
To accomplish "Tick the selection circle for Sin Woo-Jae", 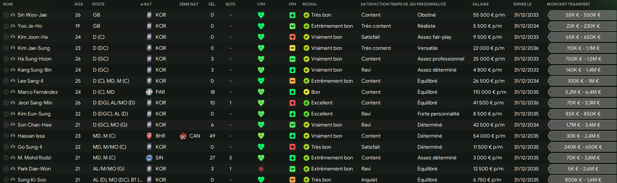I will pyautogui.click(x=6, y=15).
